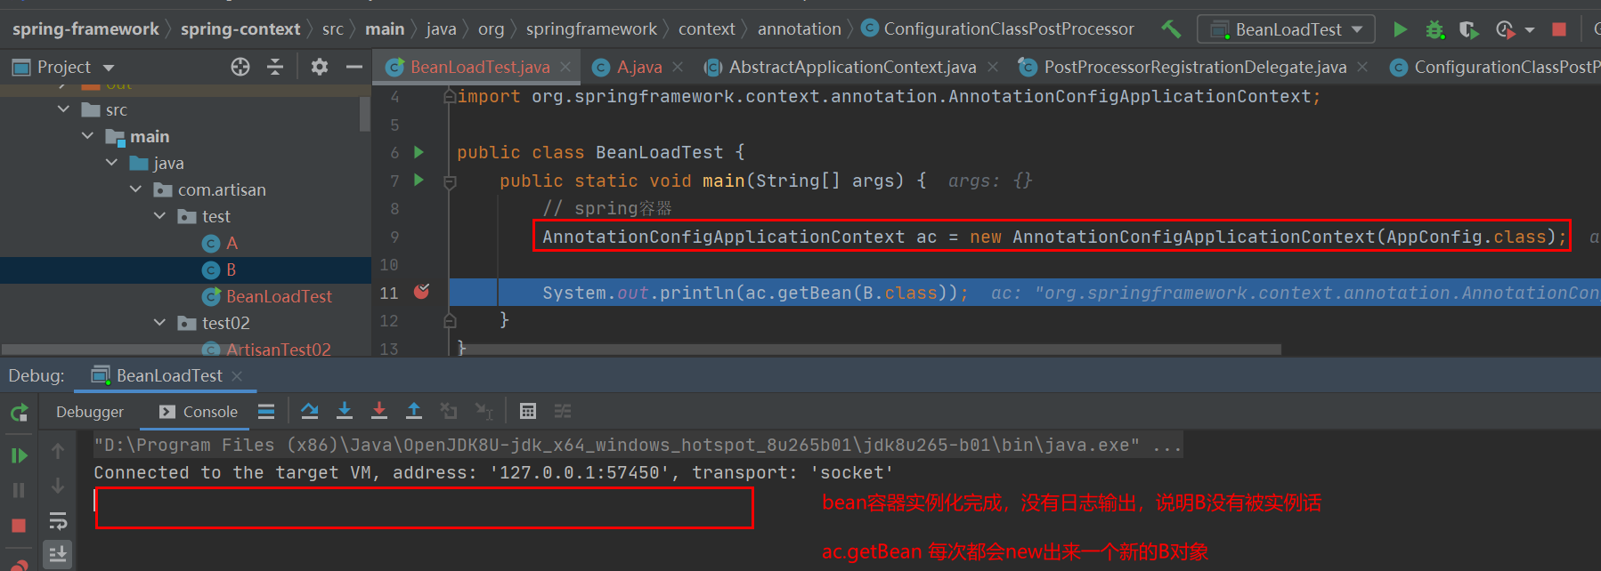Switch to the ConfigurationClassPostProcessor editor tab
This screenshot has width=1601, height=571.
[1496, 67]
